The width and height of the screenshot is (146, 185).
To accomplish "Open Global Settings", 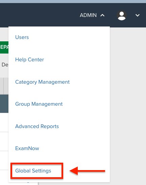I will point(33,171).
